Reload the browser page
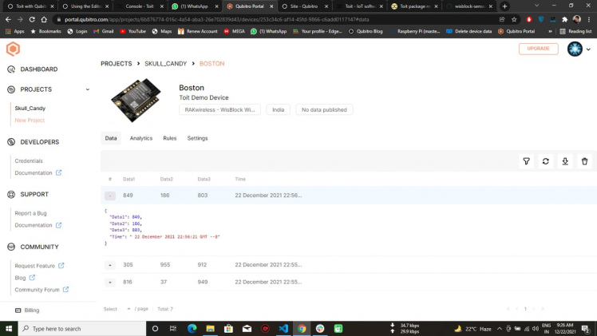This screenshot has width=597, height=336. coord(32,19)
